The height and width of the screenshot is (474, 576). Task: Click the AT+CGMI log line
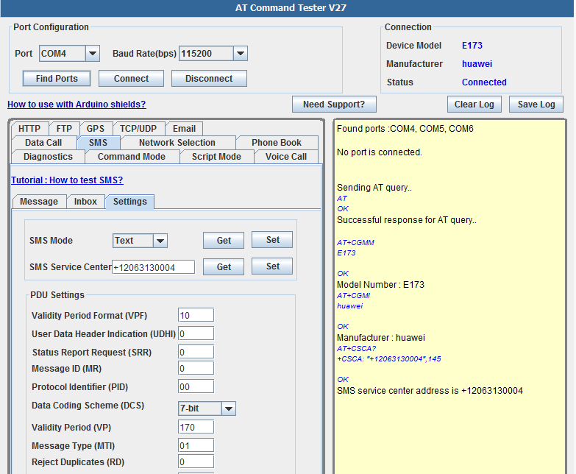[x=353, y=295]
